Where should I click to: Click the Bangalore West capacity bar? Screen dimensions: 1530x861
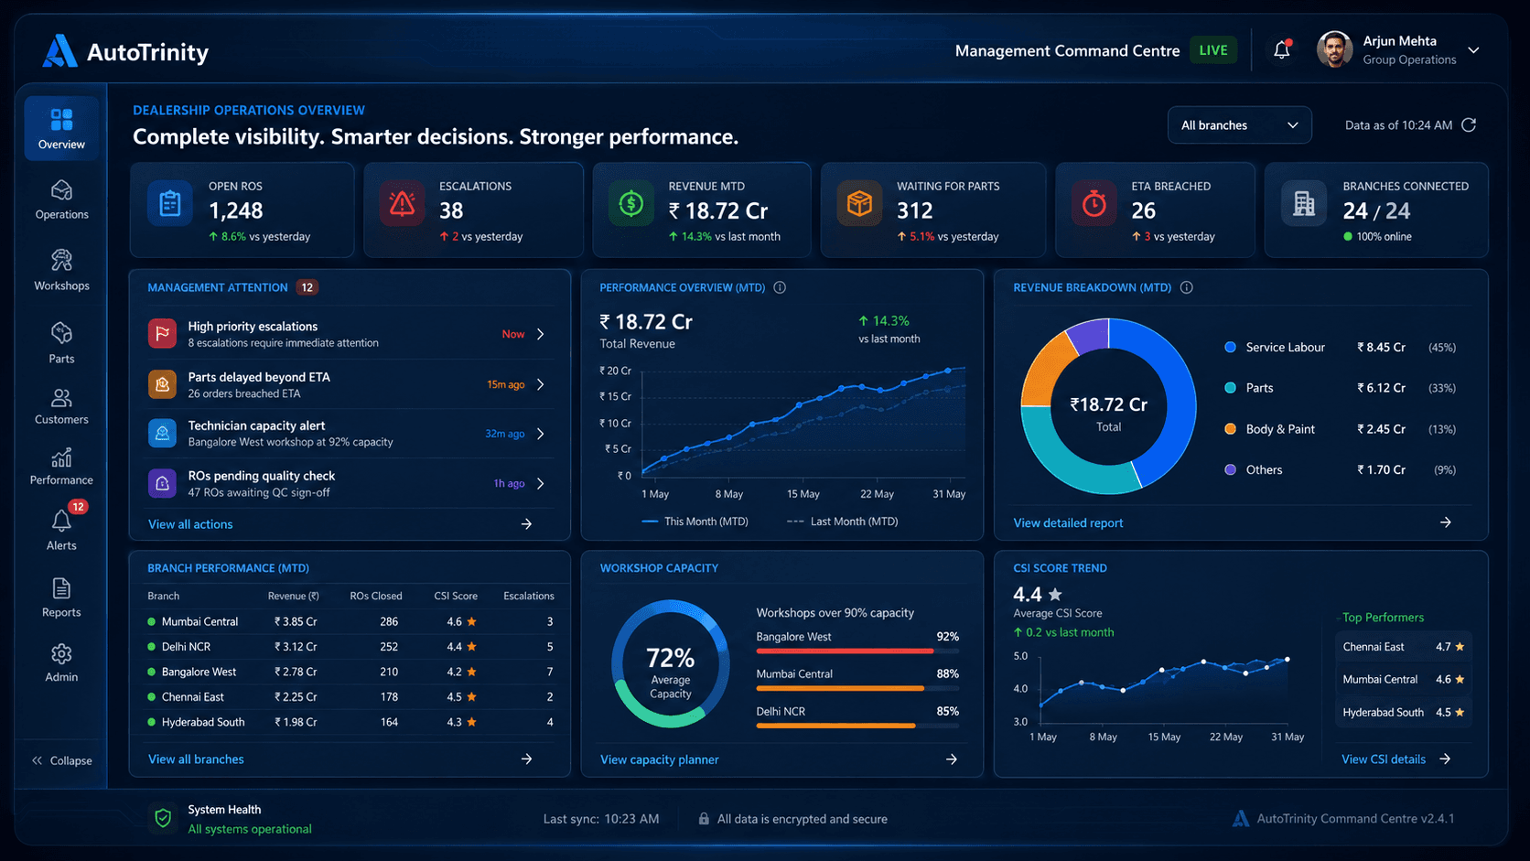[857, 651]
